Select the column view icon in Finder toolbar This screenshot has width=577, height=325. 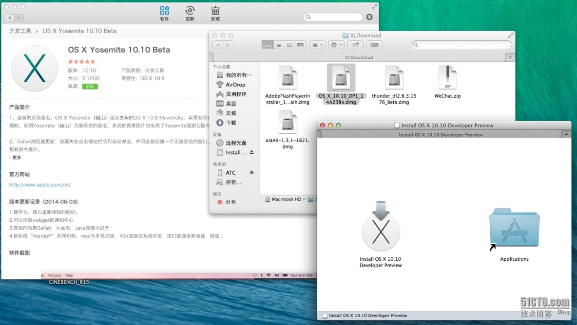coord(289,44)
